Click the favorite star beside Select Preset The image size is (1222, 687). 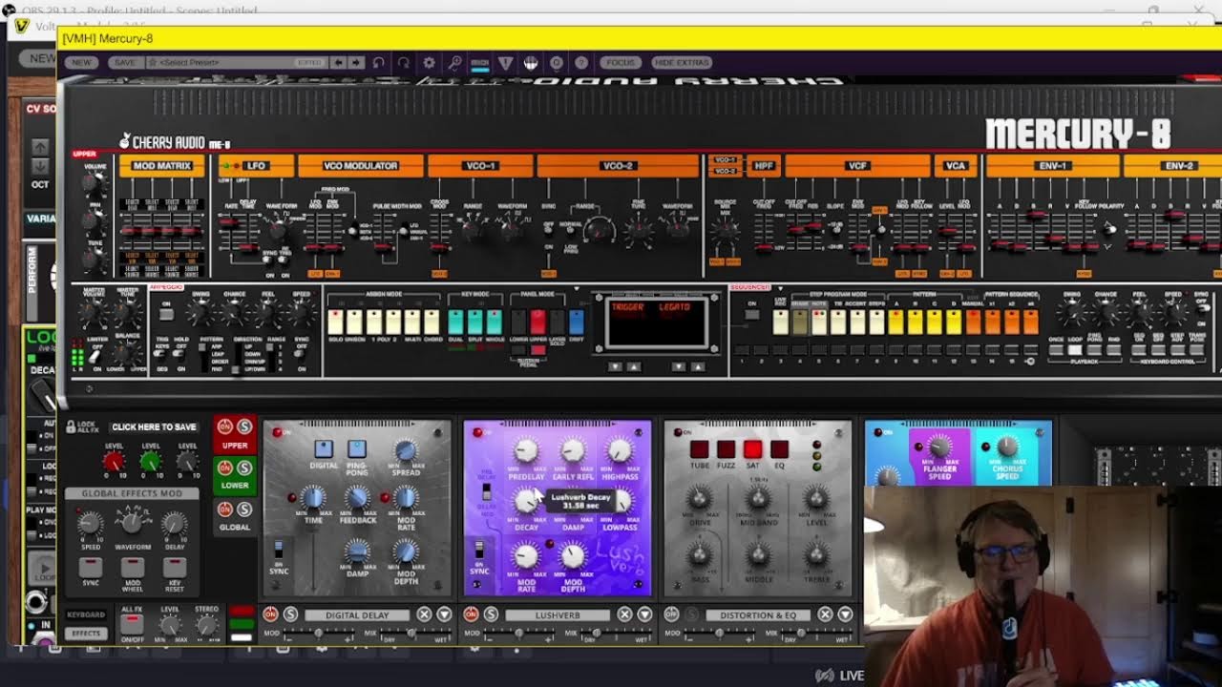coord(152,63)
